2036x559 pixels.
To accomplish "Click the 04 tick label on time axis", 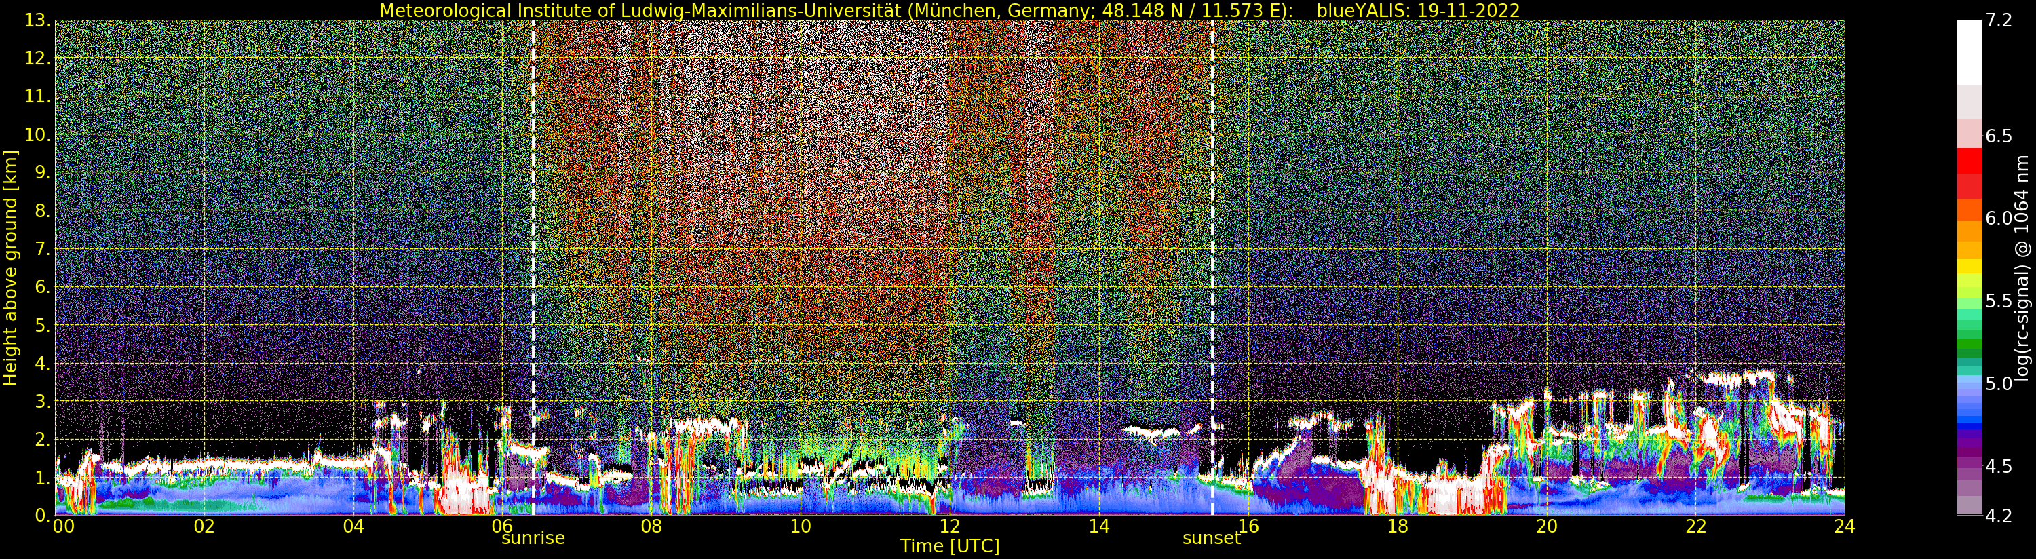I will 353,526.
